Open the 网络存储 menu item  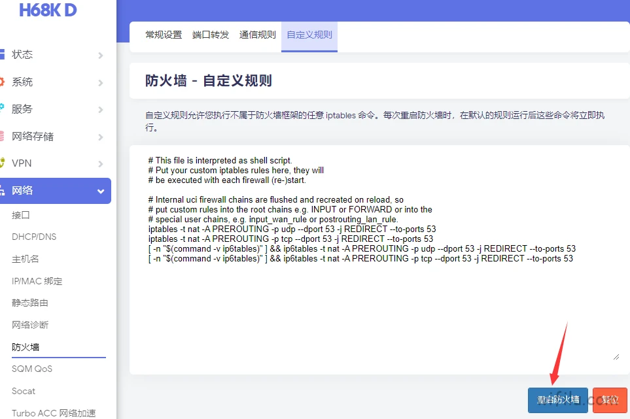(33, 137)
